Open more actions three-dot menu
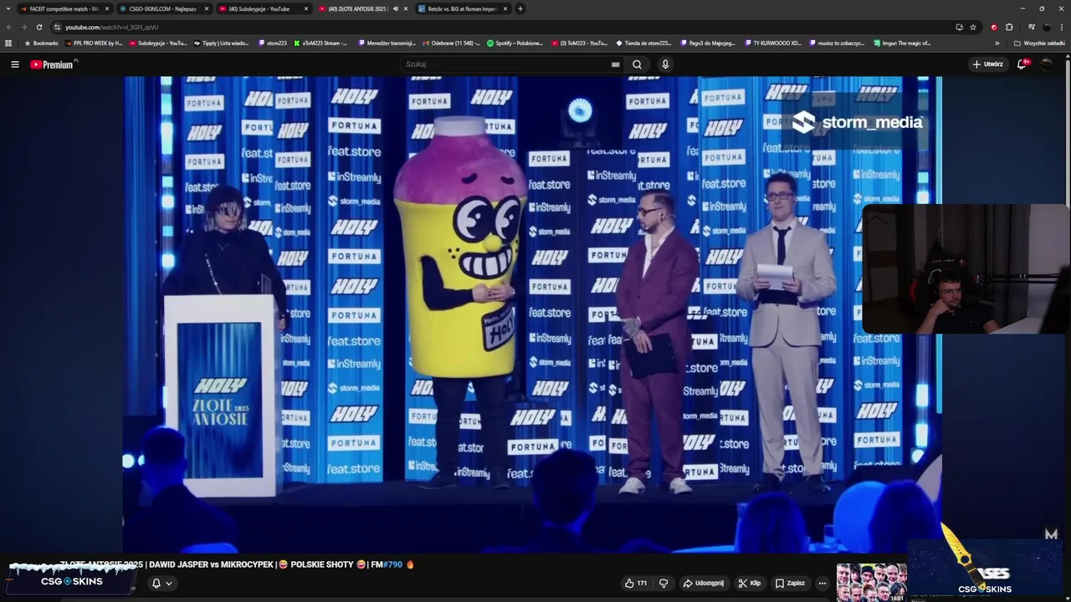Image resolution: width=1071 pixels, height=602 pixels. pos(822,583)
